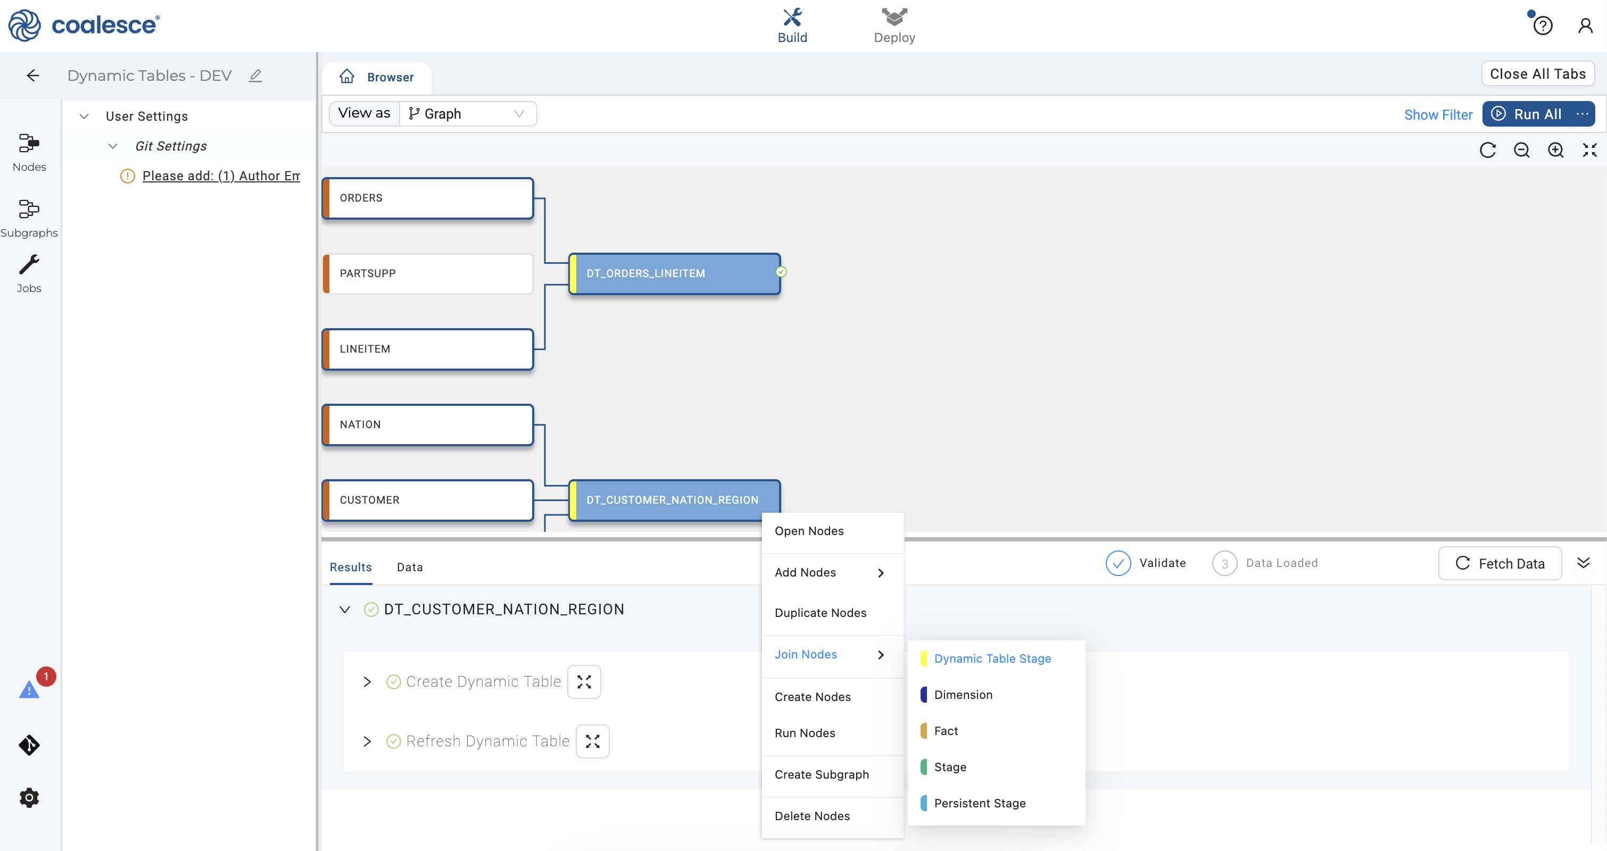The image size is (1607, 851).
Task: Switch to the Data tab
Action: point(409,566)
